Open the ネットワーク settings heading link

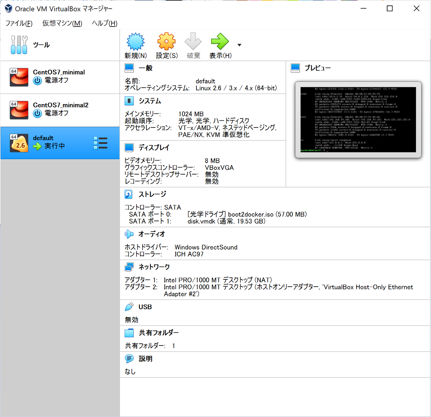(x=154, y=267)
